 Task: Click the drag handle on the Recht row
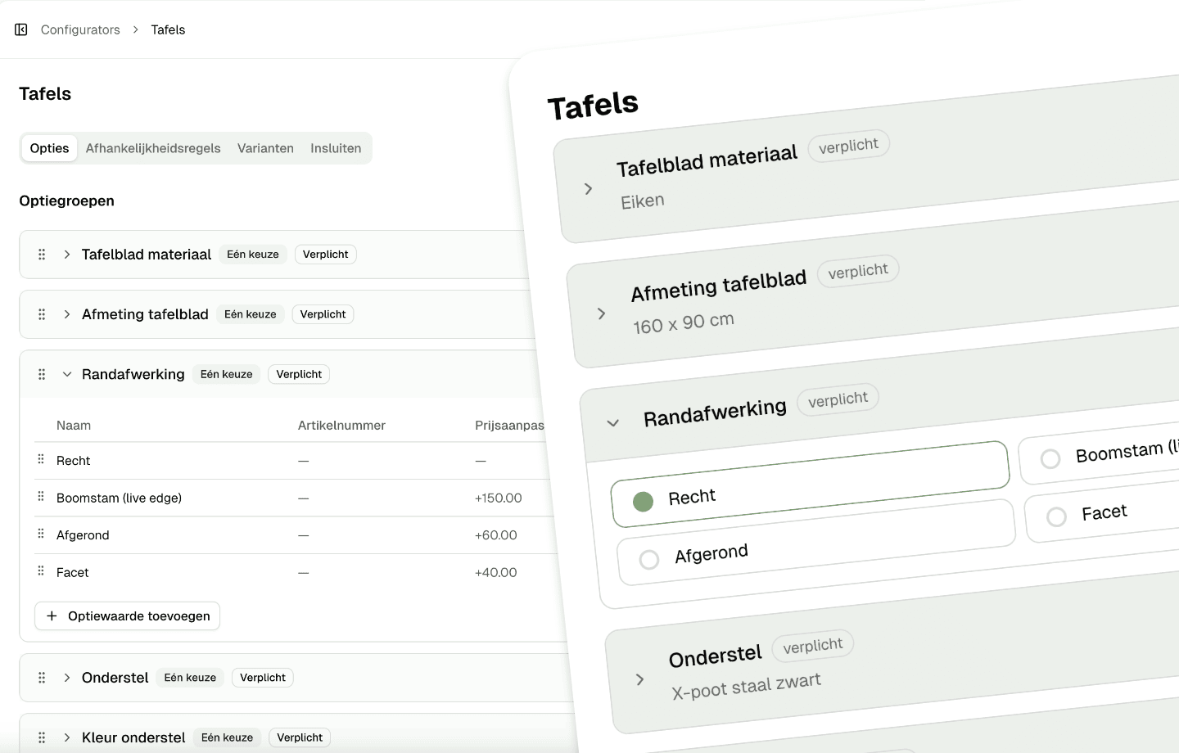click(x=39, y=459)
